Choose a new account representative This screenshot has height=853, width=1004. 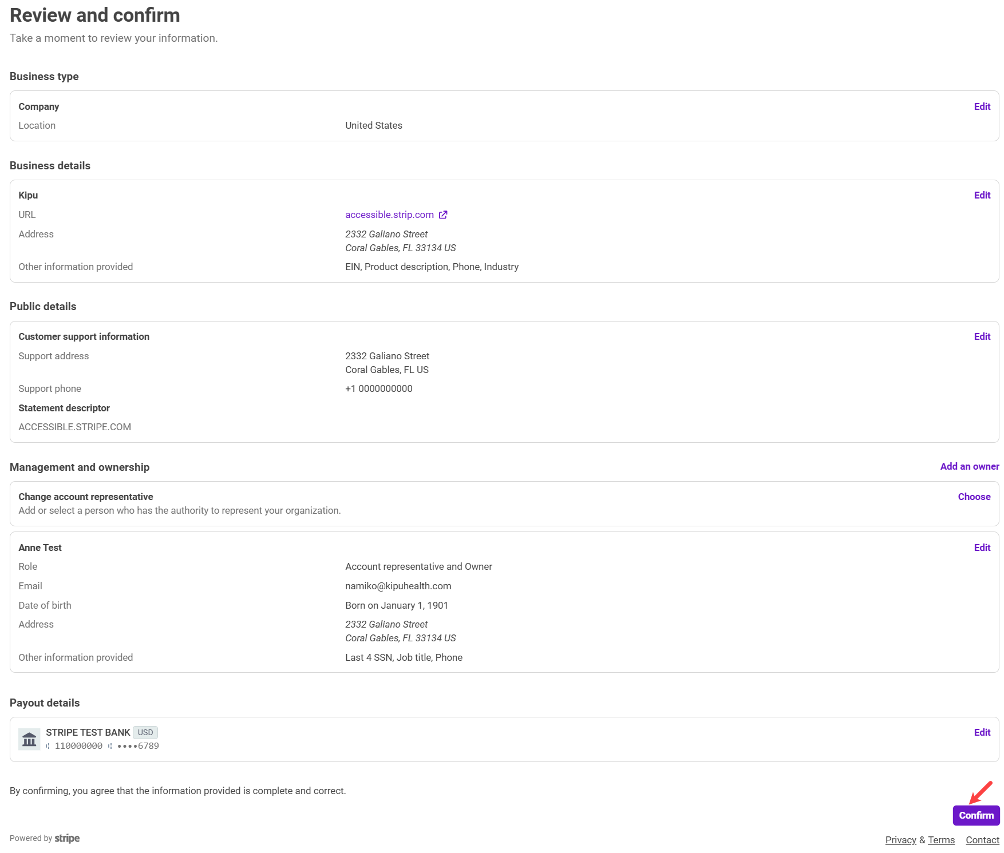[974, 497]
